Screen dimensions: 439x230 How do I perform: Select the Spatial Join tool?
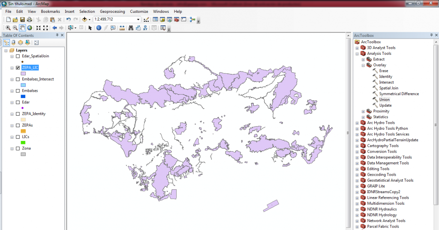(x=388, y=88)
